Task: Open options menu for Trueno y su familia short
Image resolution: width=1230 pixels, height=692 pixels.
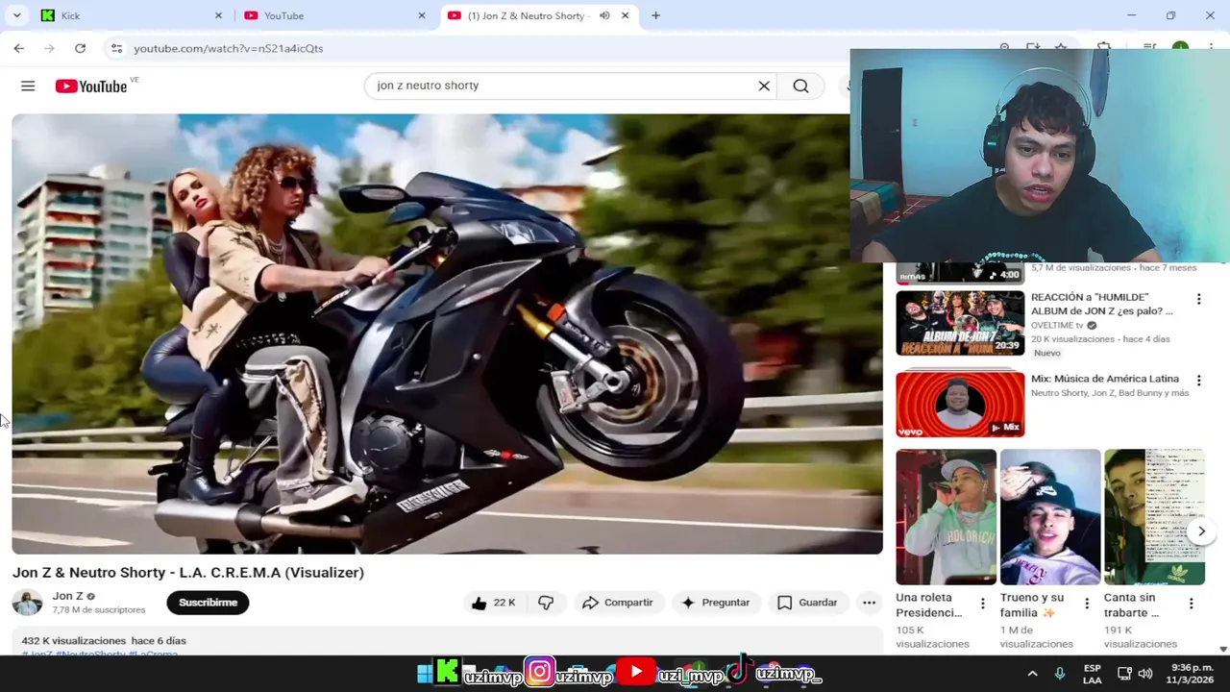Action: tap(1087, 604)
